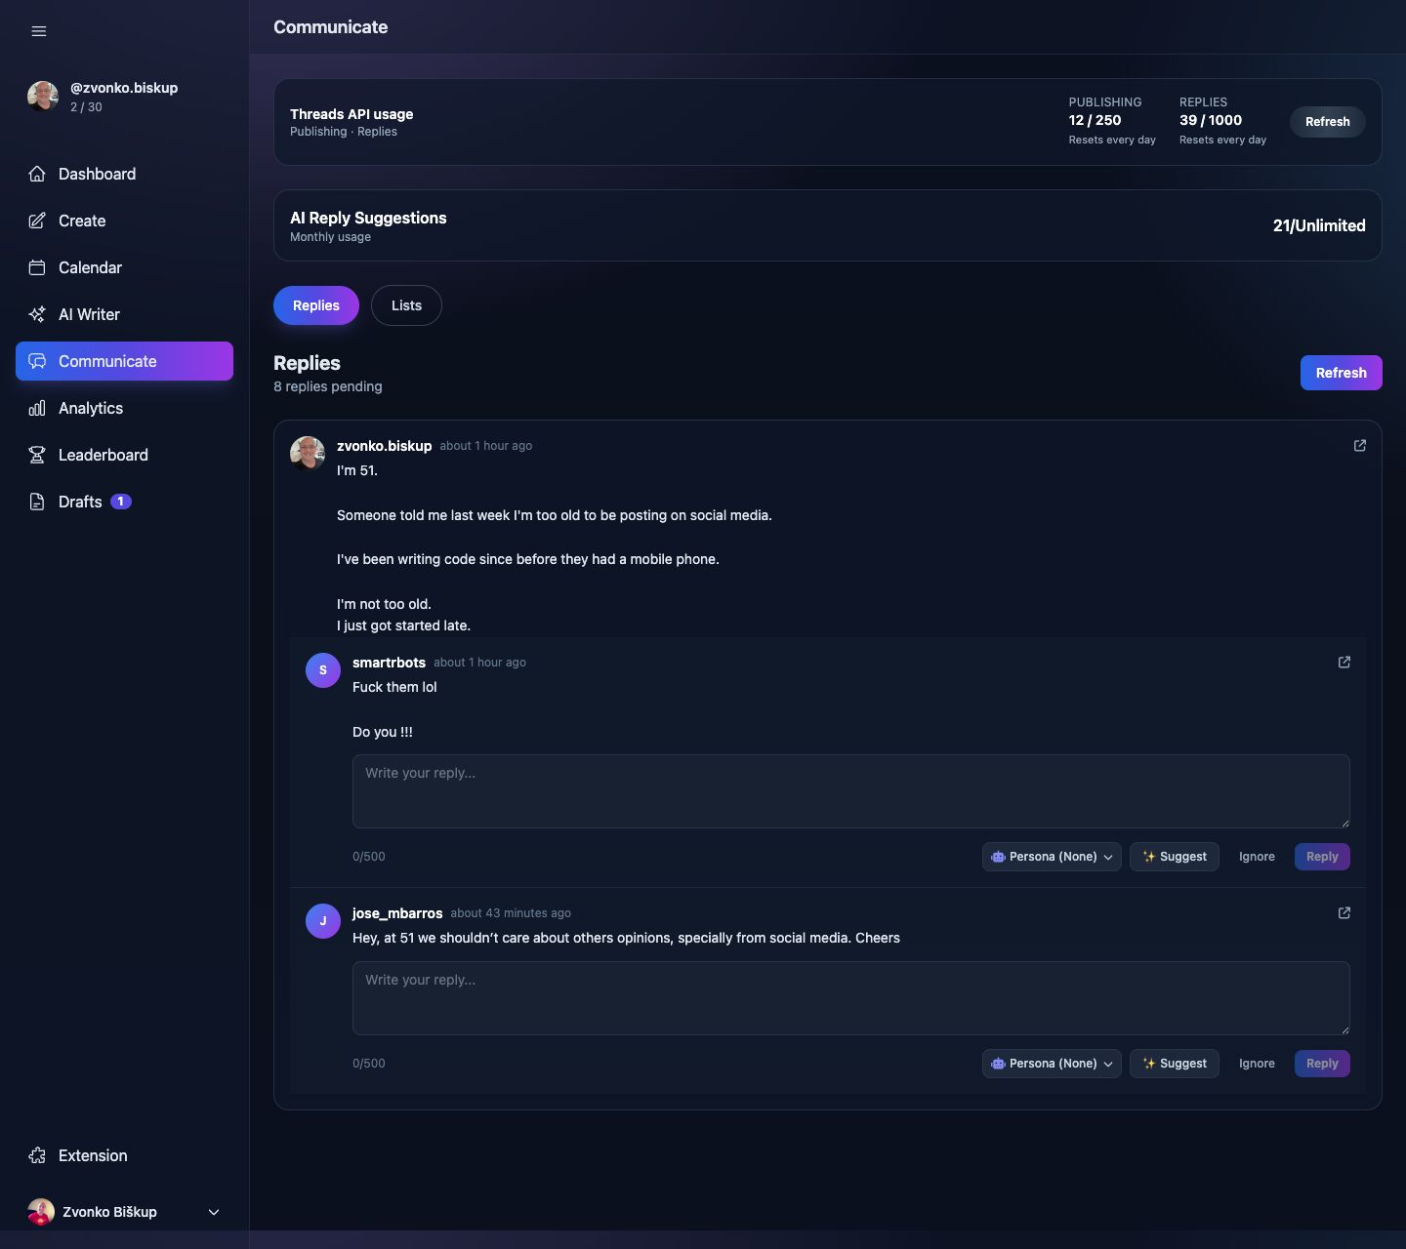1406x1249 pixels.
Task: Expand the Zvonko Biškup account menu chevron
Action: (x=214, y=1212)
